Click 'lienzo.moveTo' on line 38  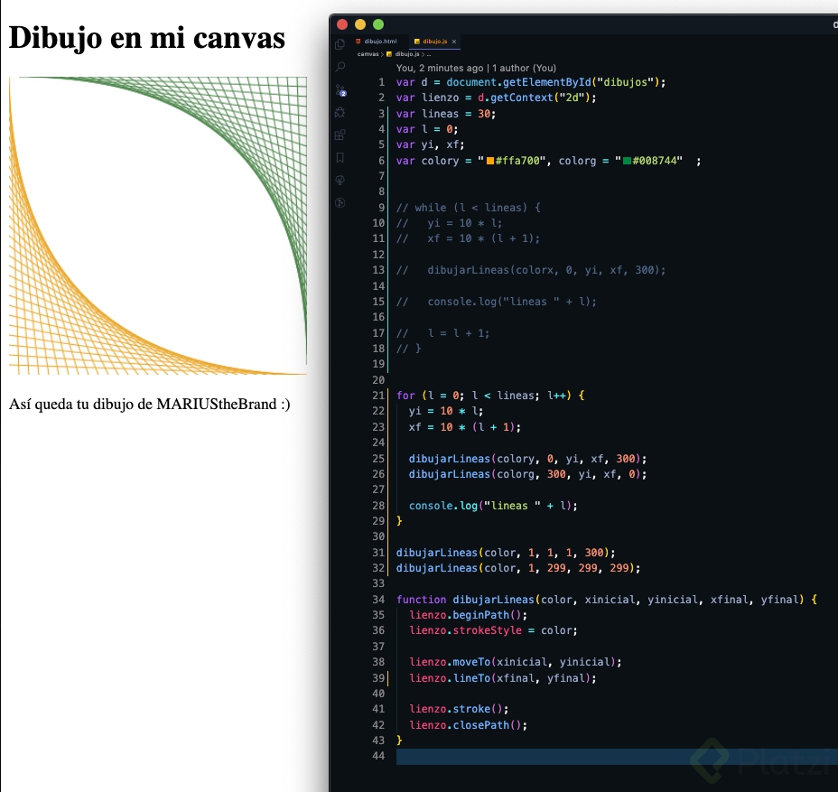point(450,662)
